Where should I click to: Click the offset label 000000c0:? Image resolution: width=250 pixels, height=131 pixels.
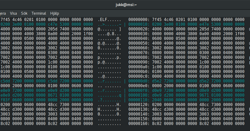pyautogui.click(x=139, y=76)
